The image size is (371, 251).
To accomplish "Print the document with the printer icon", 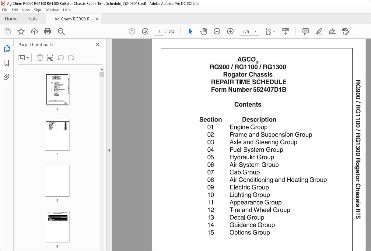I will pos(47,31).
